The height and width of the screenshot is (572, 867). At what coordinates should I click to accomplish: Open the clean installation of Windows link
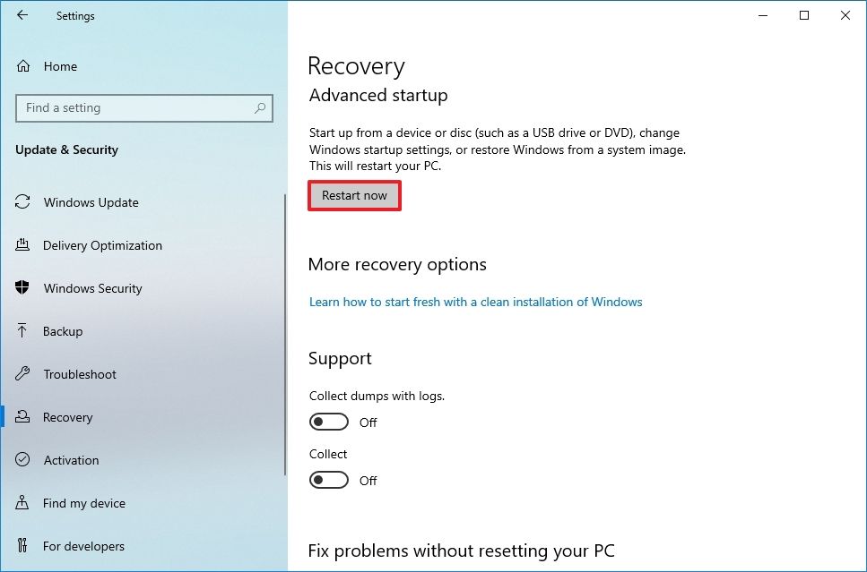474,302
